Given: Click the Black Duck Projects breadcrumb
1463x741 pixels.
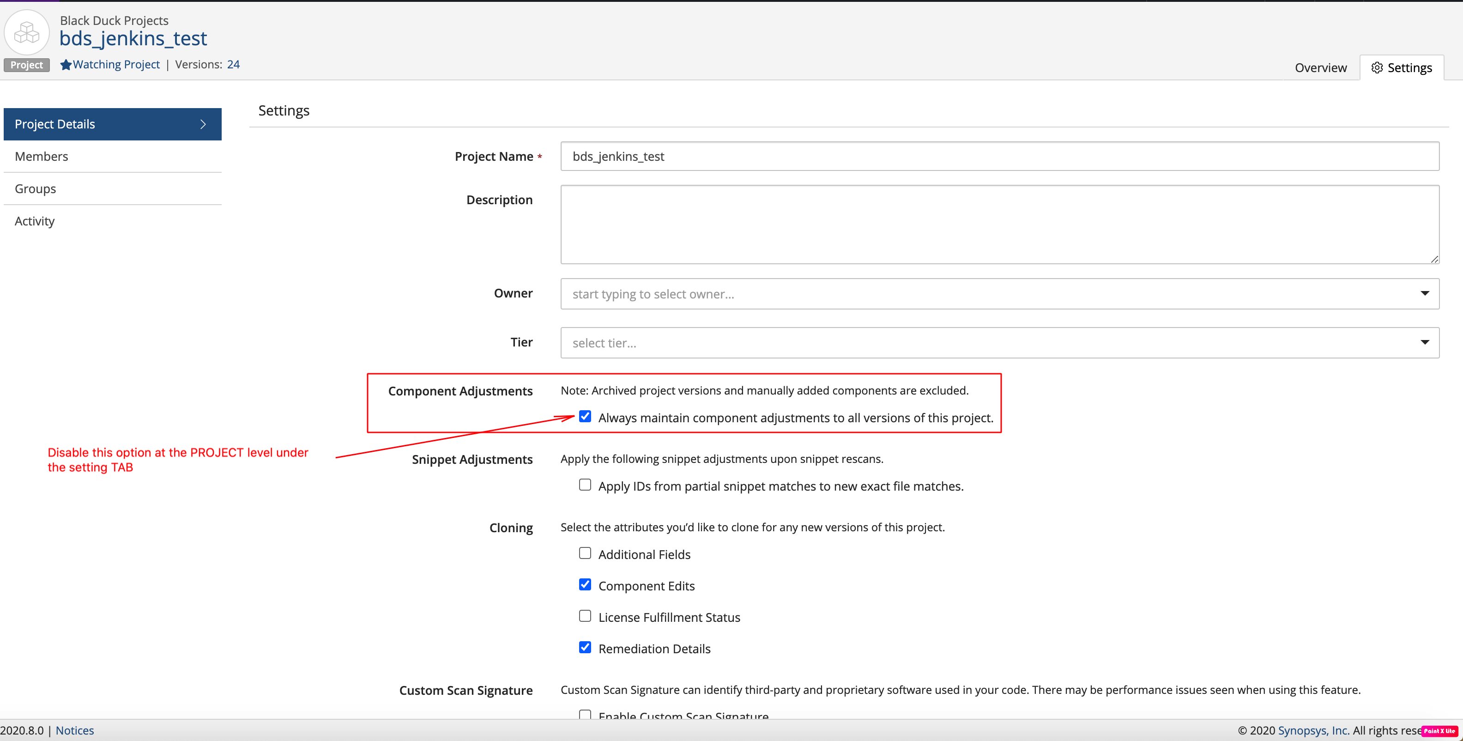Looking at the screenshot, I should pyautogui.click(x=114, y=20).
